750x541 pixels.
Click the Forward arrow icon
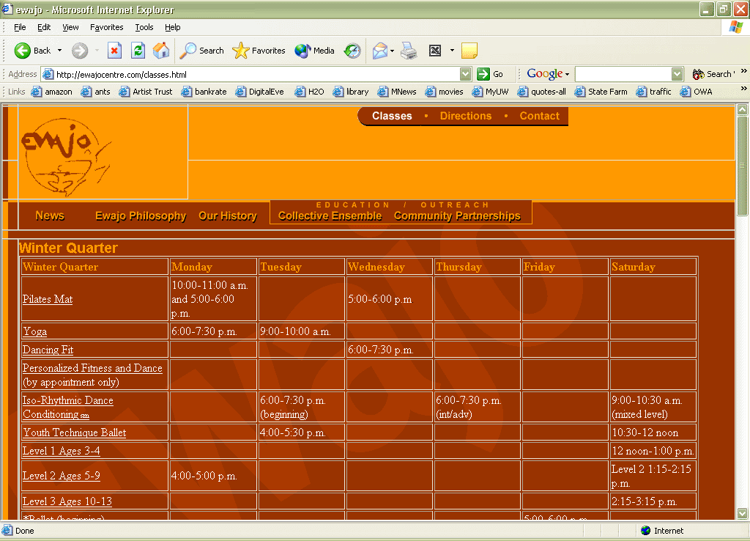pos(80,51)
